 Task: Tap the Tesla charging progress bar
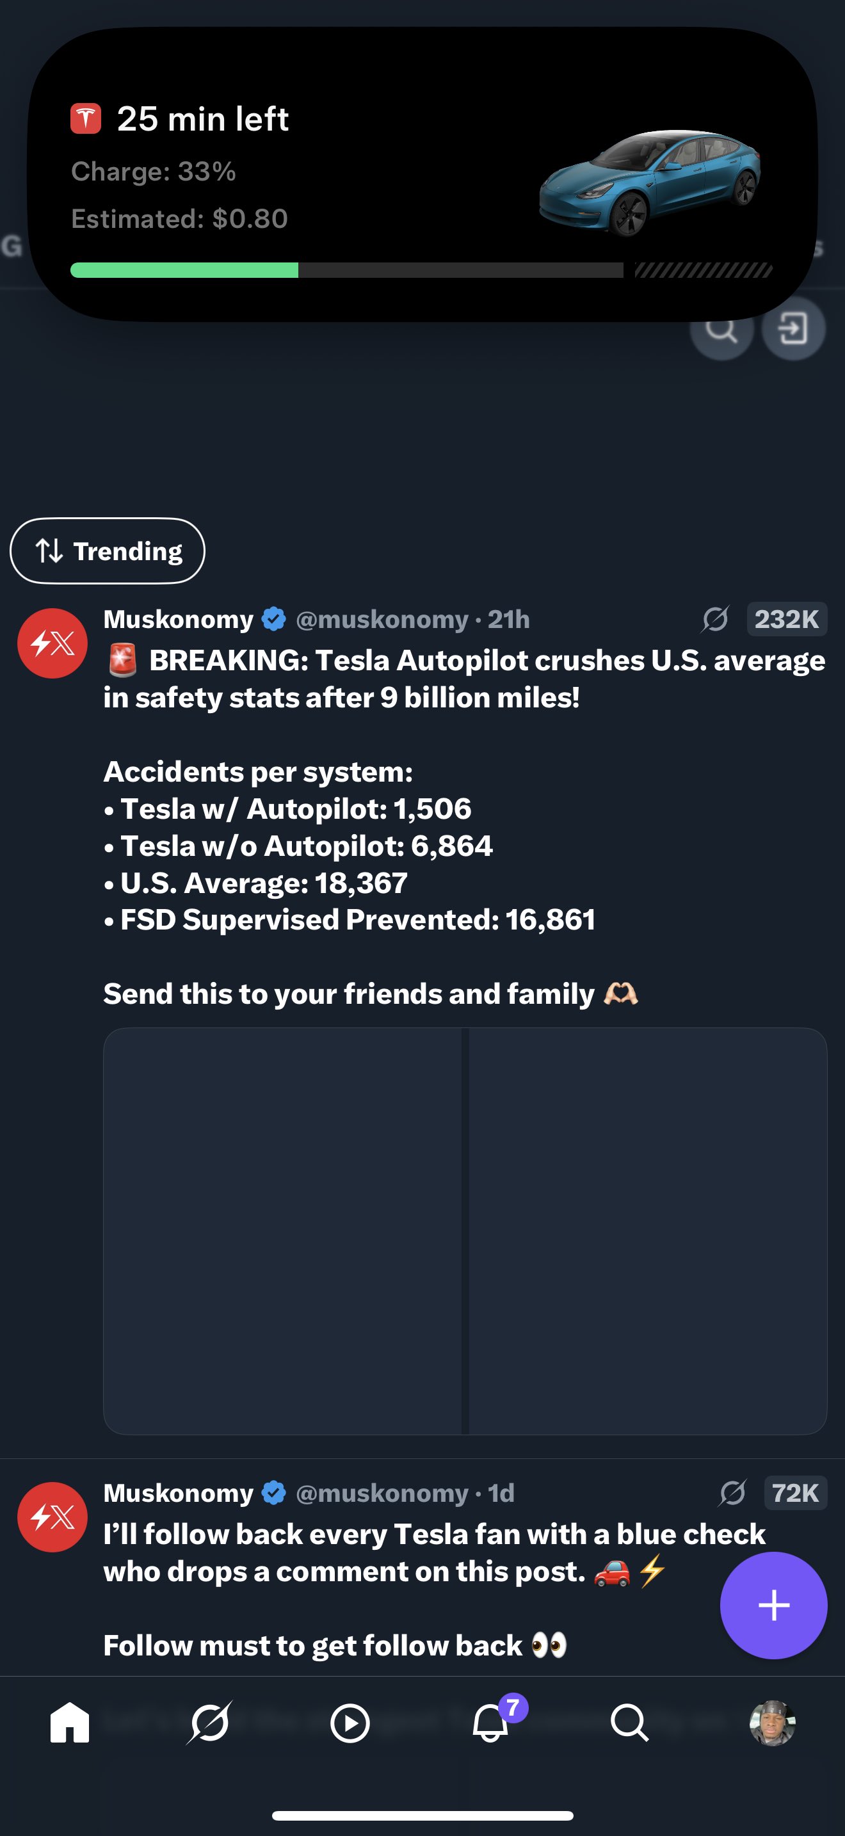(x=422, y=270)
